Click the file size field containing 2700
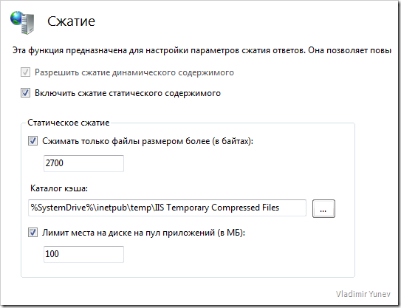 coord(83,163)
